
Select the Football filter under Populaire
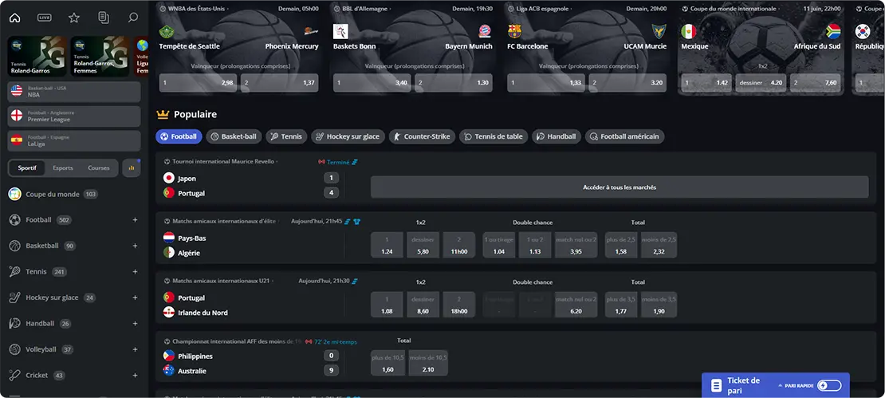click(179, 136)
